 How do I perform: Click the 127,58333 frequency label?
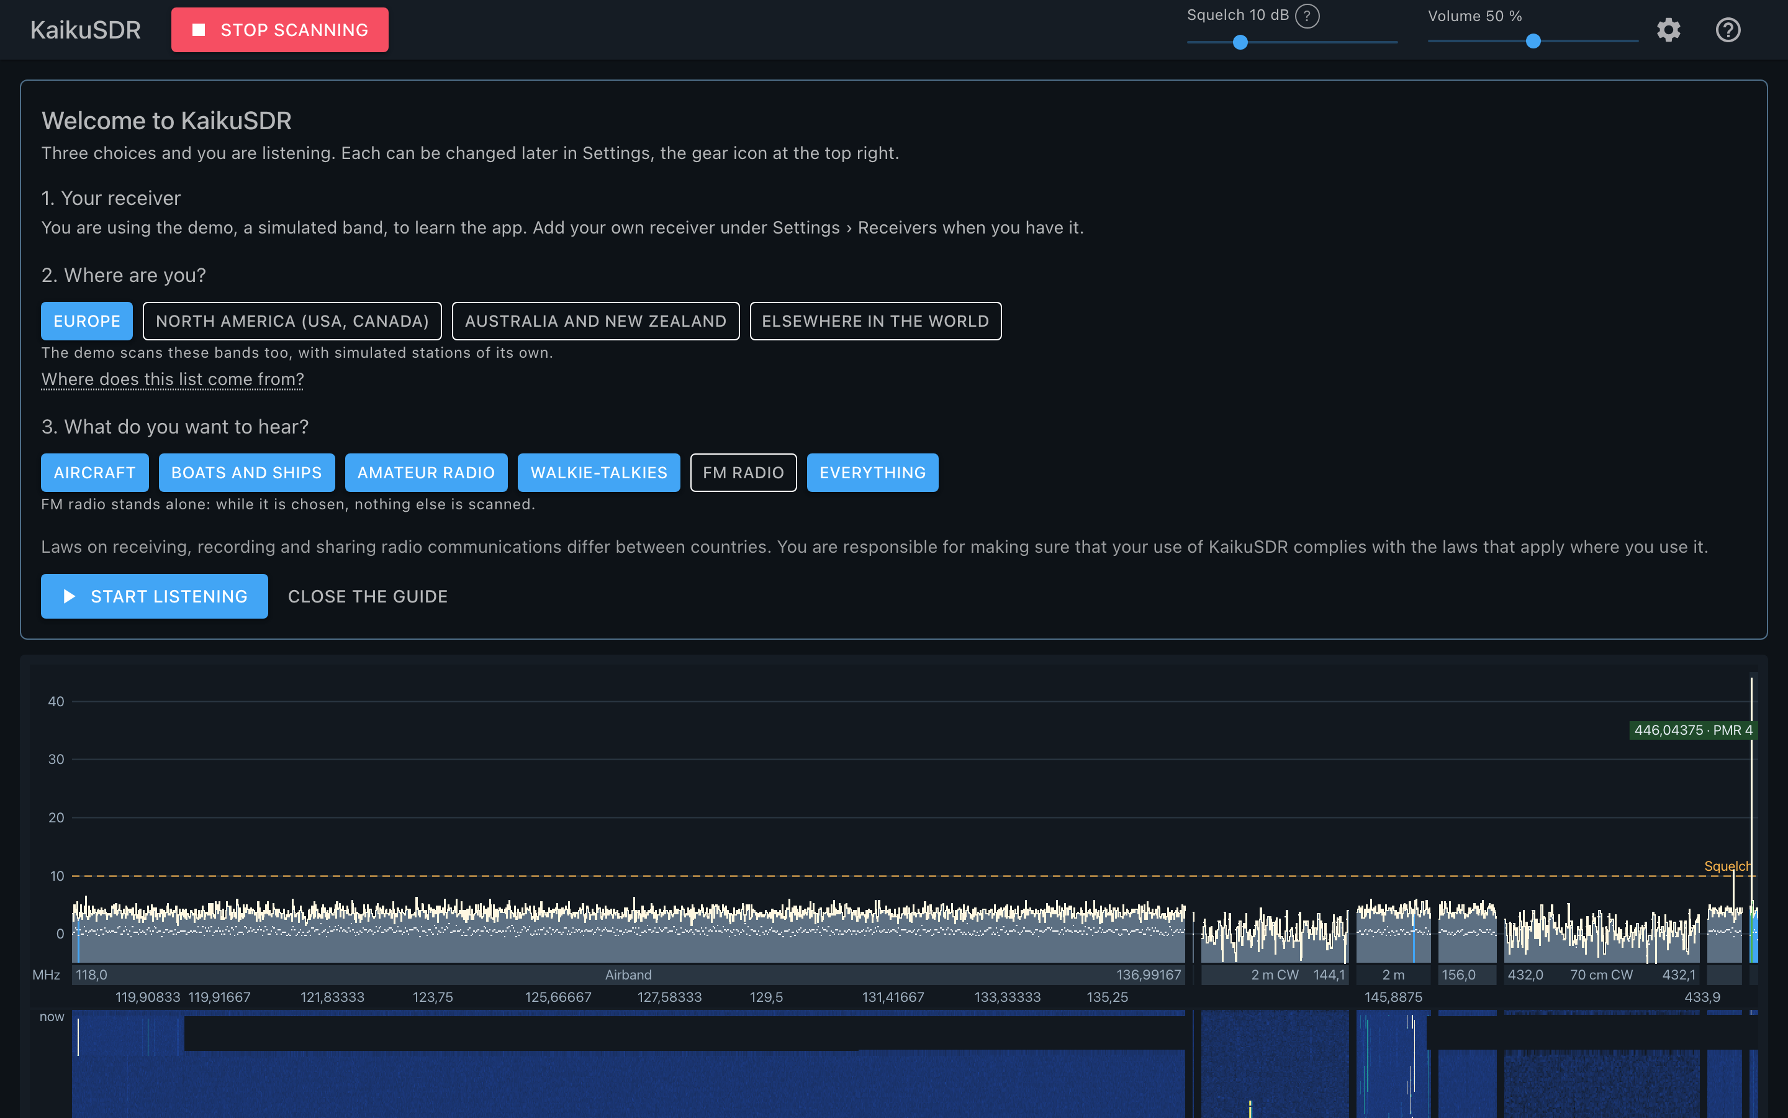[x=669, y=997]
